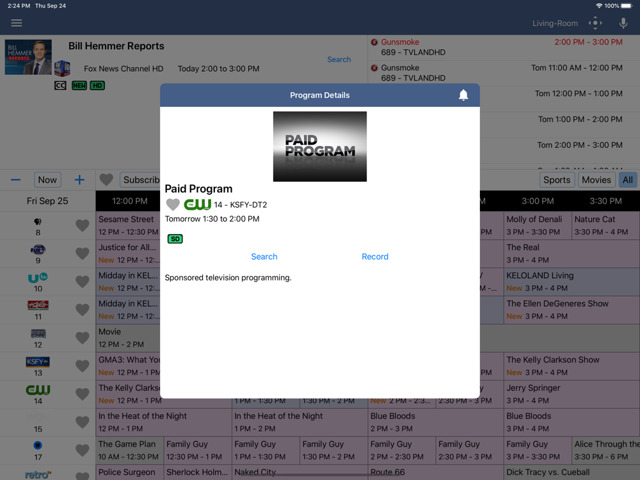Screen dimensions: 640x480
Task: Advance guide time with plus button
Action: click(79, 180)
